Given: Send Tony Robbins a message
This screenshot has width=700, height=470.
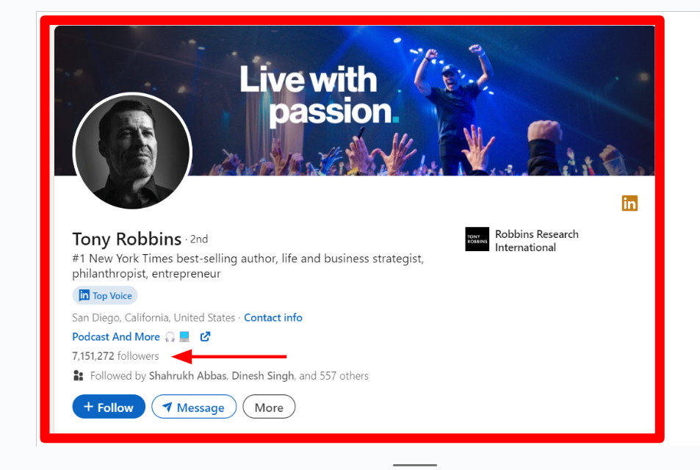Looking at the screenshot, I should click(193, 406).
